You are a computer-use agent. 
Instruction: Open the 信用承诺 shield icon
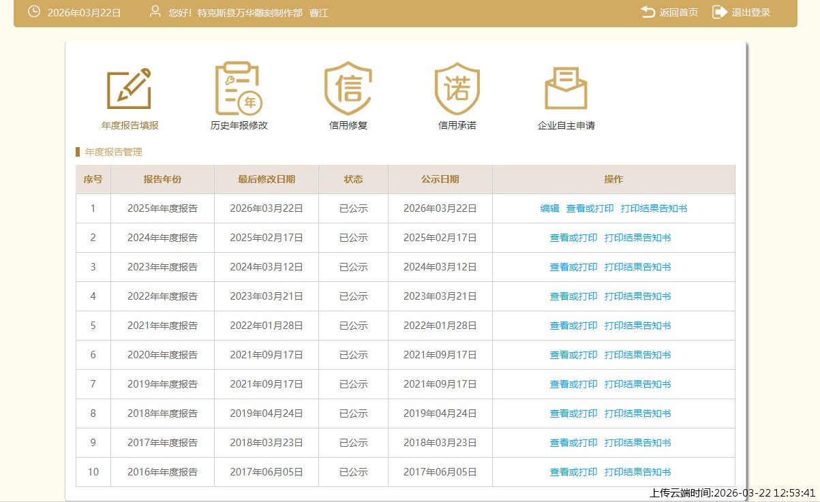[457, 89]
